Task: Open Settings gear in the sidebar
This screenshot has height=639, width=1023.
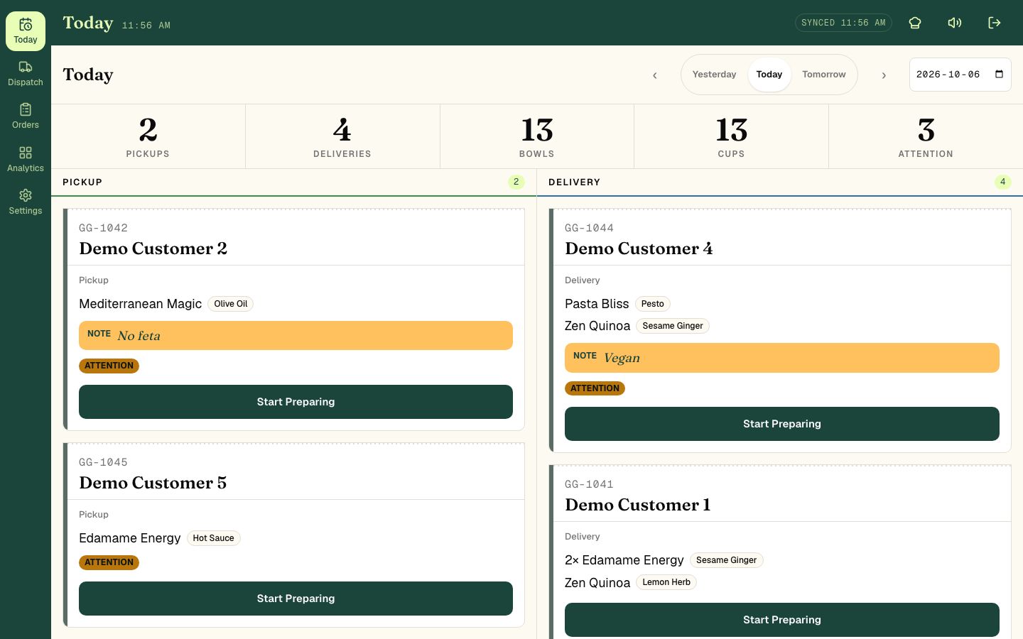Action: [x=26, y=195]
